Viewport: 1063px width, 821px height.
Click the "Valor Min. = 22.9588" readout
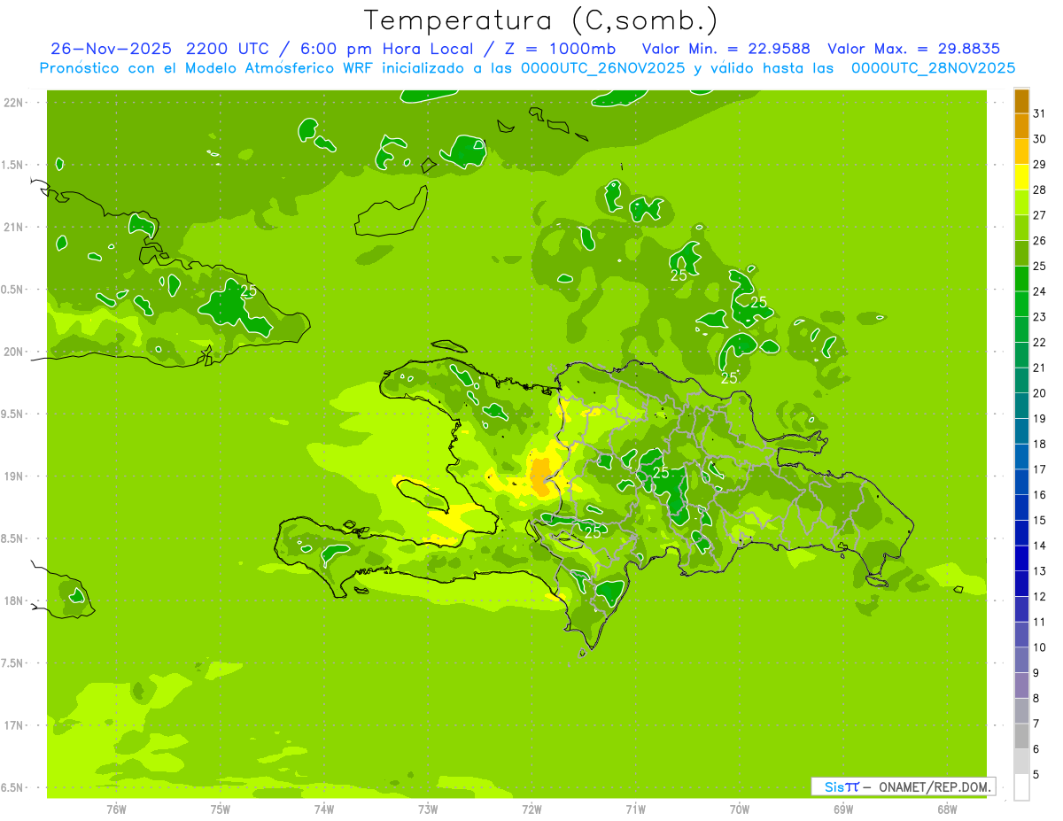[725, 49]
